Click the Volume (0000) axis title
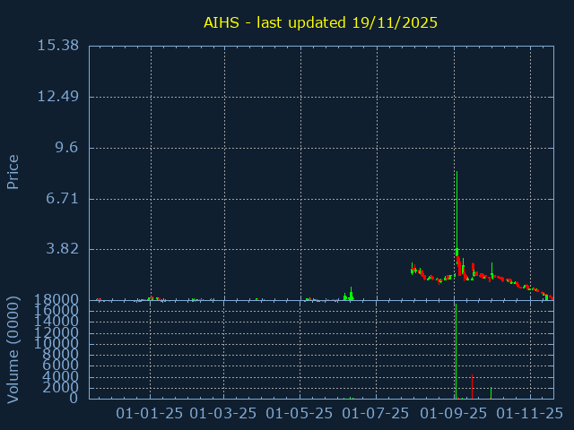 13,348
